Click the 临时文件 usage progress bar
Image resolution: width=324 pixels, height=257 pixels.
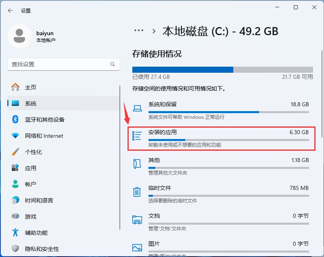tap(228, 196)
